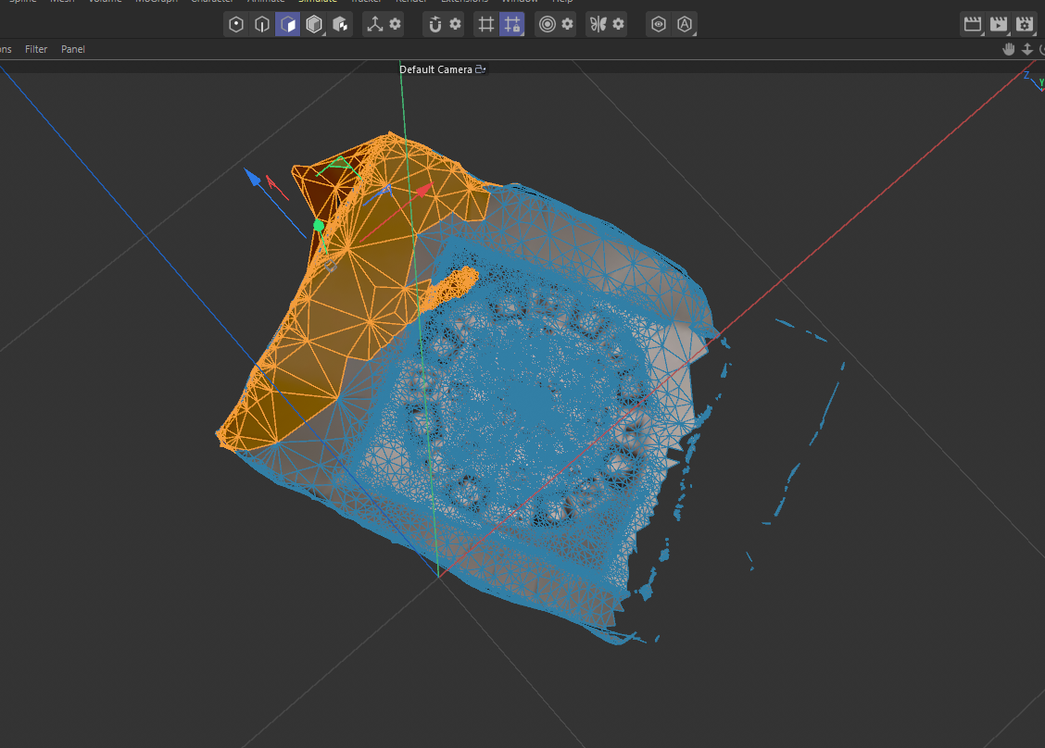Start a render with the Render View icon
The image size is (1045, 748).
pos(974,24)
